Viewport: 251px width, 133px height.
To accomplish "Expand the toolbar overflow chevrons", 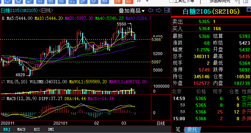I will [139, 1].
